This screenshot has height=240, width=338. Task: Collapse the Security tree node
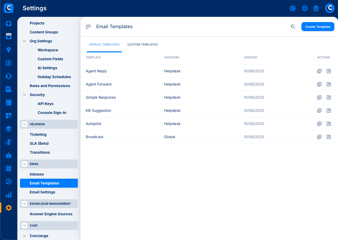pyautogui.click(x=24, y=95)
